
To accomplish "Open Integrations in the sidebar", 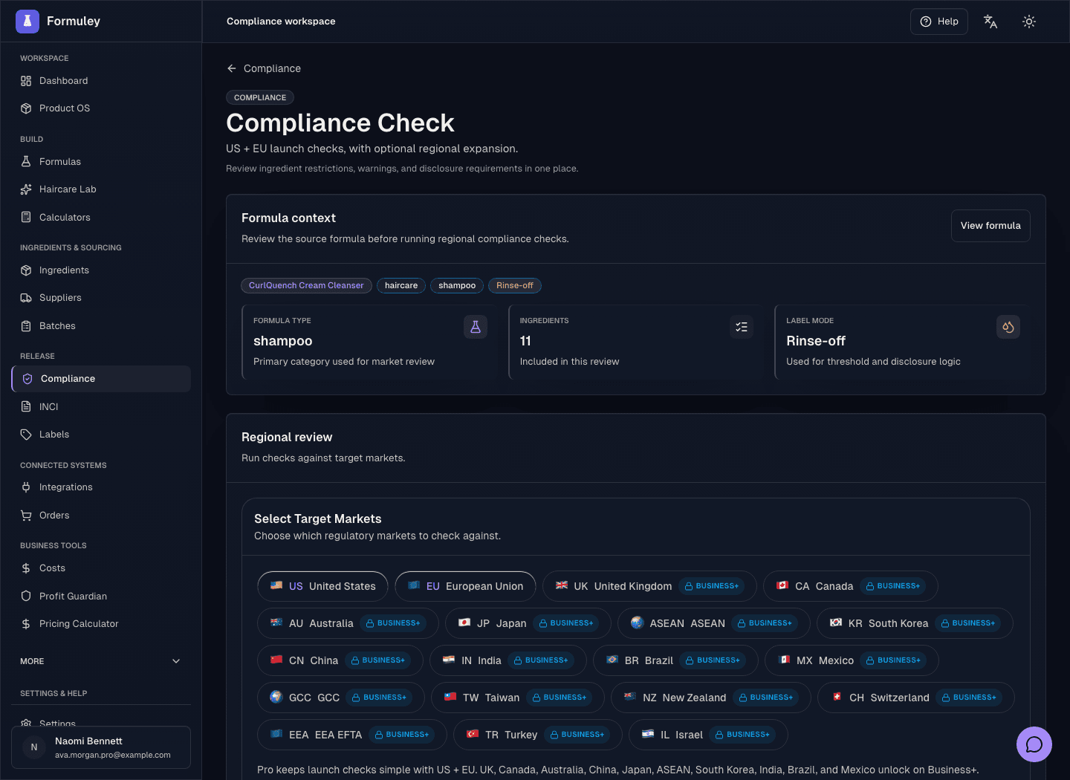I will pyautogui.click(x=101, y=487).
